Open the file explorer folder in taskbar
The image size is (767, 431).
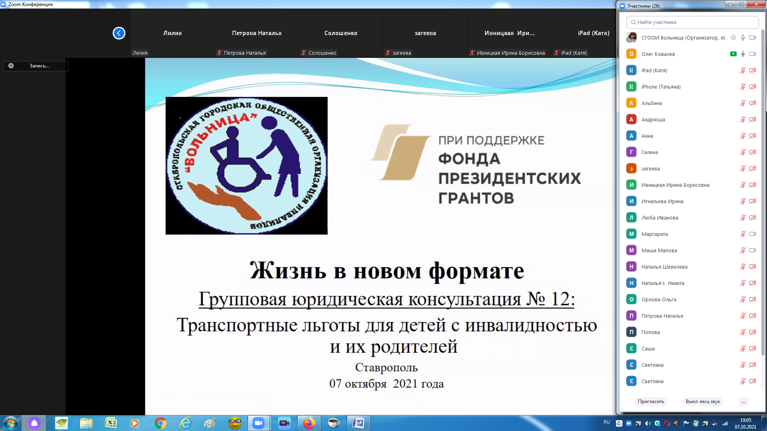86,423
